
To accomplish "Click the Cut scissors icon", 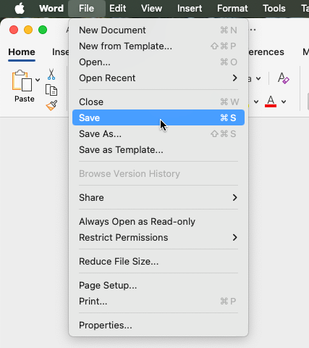I will click(x=51, y=74).
